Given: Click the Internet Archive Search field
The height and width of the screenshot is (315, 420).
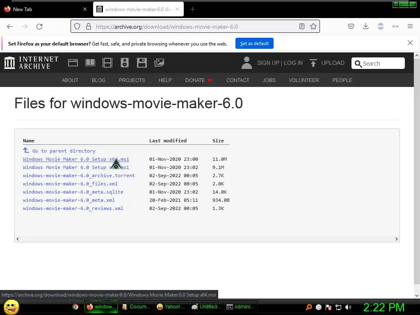Looking at the screenshot, I should (378, 63).
